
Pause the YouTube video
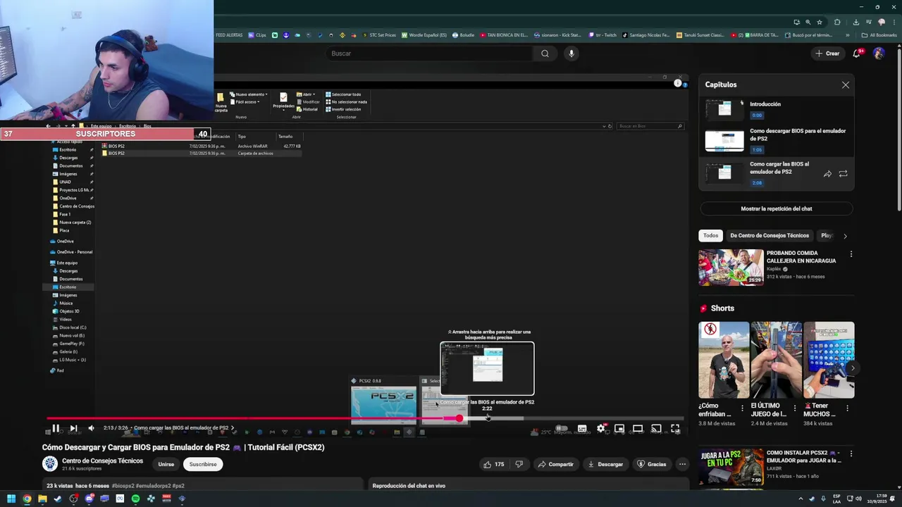(56, 428)
